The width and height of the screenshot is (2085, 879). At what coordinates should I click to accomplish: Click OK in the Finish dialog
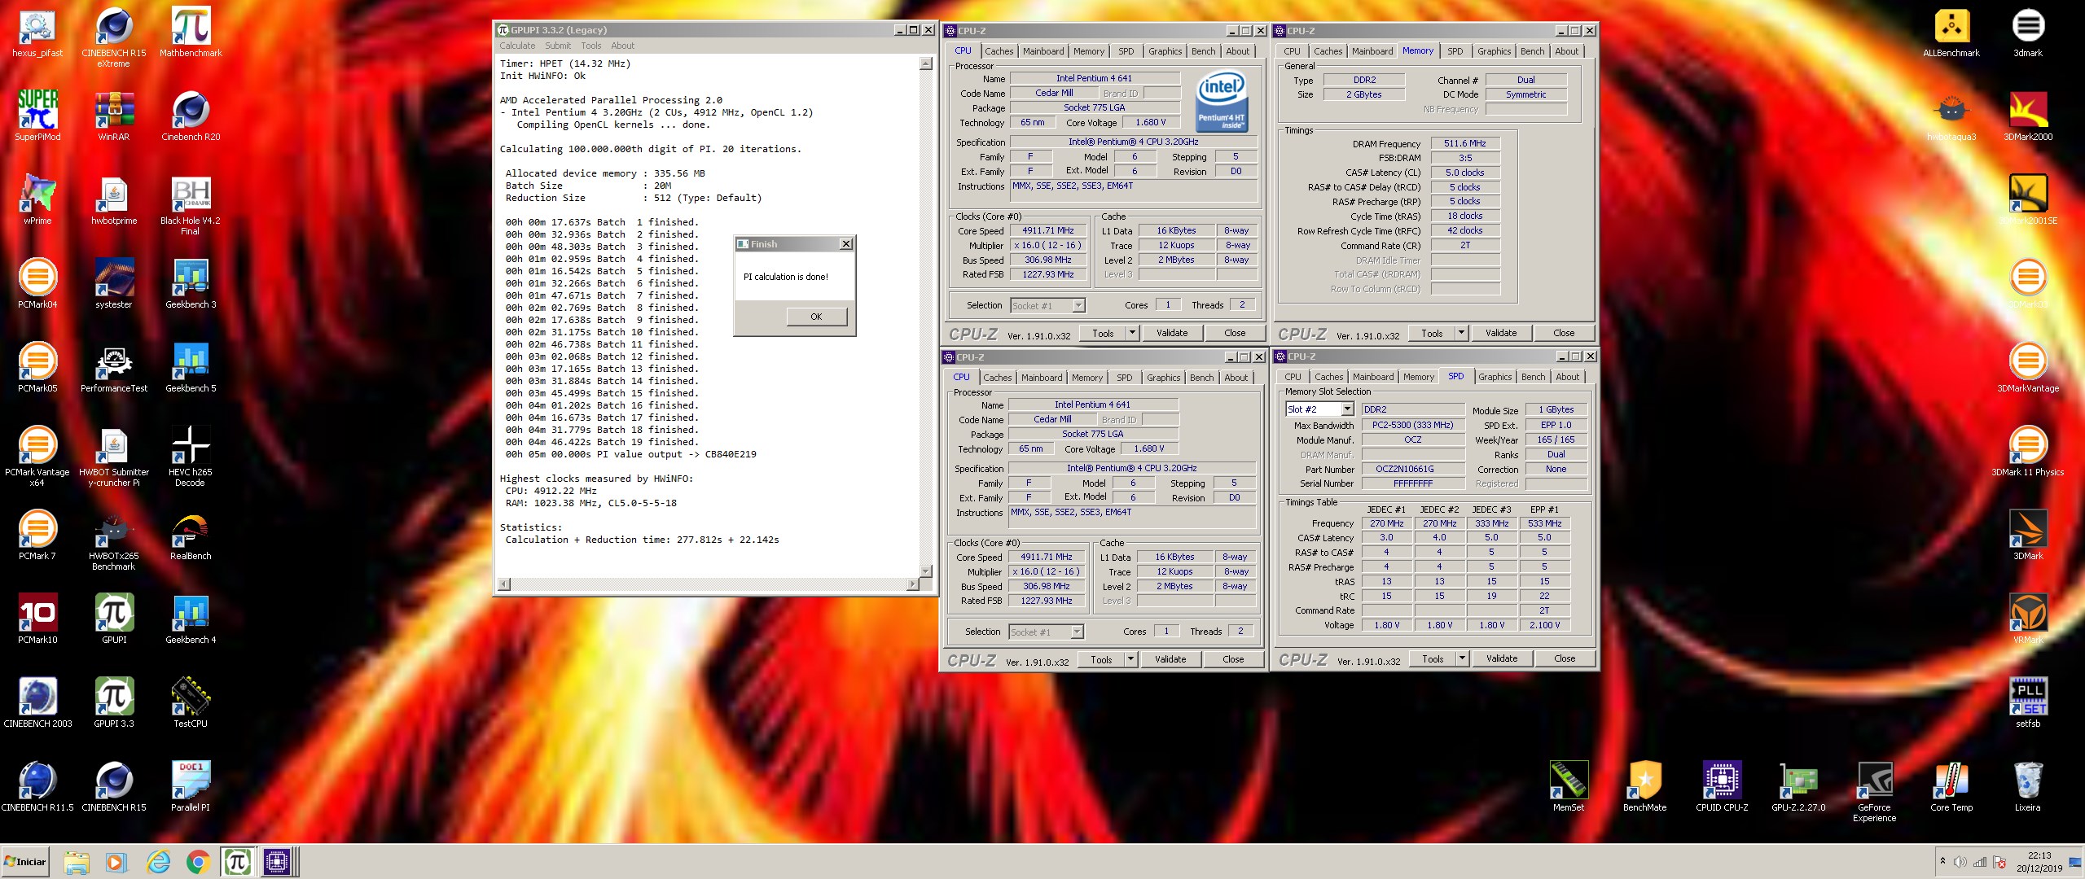[816, 317]
